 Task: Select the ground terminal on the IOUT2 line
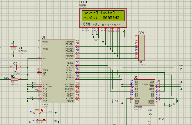pos(177,101)
